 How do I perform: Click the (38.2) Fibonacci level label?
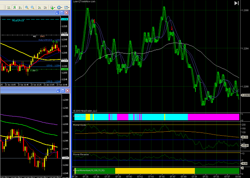pos(54,81)
